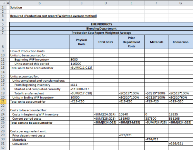Click the =E19+E20 formula cell
Viewport: 193px width, 150px height.
(131, 102)
